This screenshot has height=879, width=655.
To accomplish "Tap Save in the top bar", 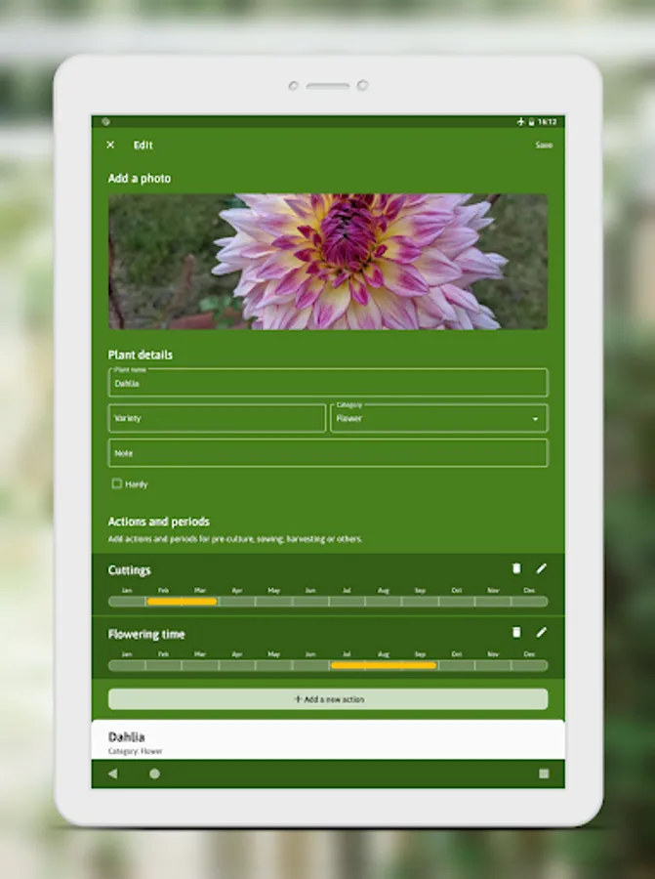I will 544,145.
